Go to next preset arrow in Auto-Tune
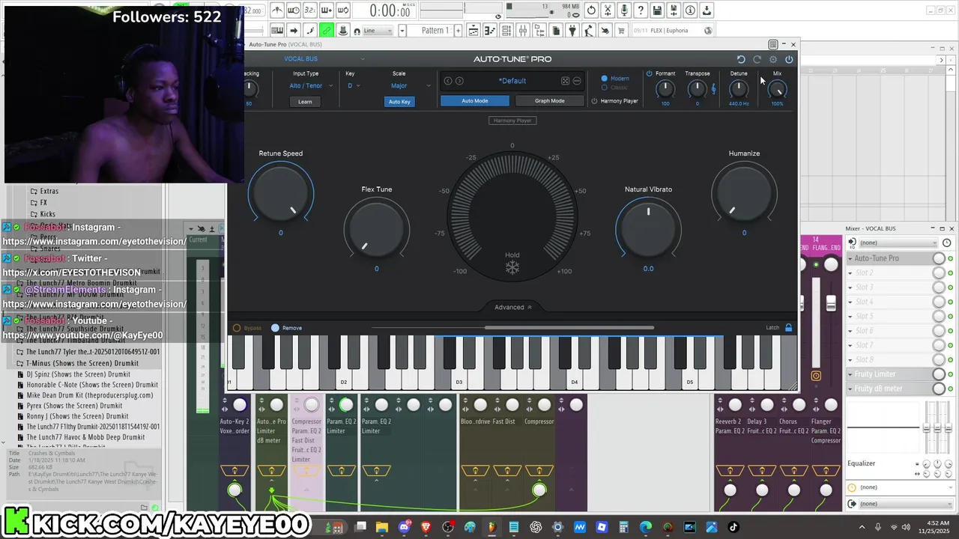Screen dimensions: 959x539 459,81
